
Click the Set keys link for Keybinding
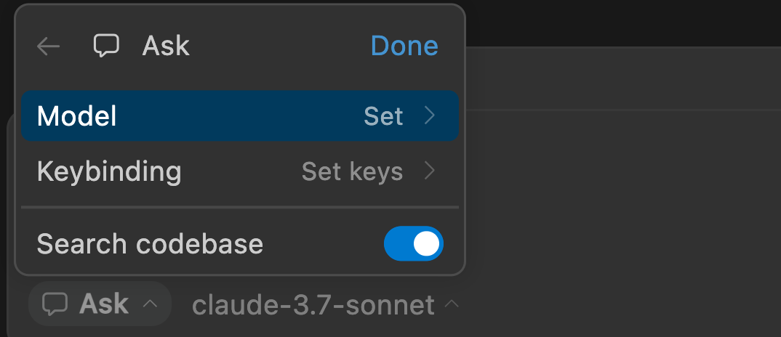[x=352, y=172]
